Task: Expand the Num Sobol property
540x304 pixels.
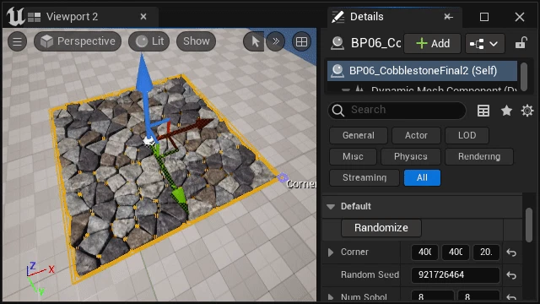Action: pos(331,296)
